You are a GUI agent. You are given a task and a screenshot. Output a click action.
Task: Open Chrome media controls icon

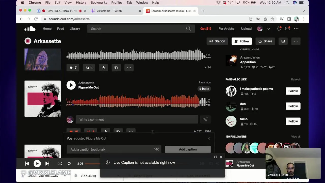(282, 19)
